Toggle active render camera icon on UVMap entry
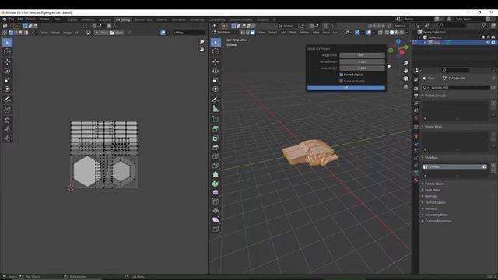Screen dimensions: 498x280 point(484,166)
